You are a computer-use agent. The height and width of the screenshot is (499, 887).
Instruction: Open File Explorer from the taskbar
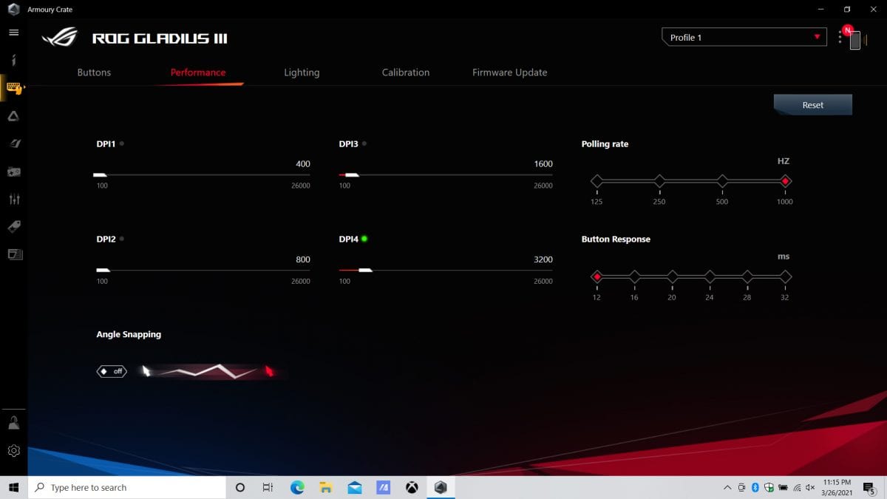[325, 487]
